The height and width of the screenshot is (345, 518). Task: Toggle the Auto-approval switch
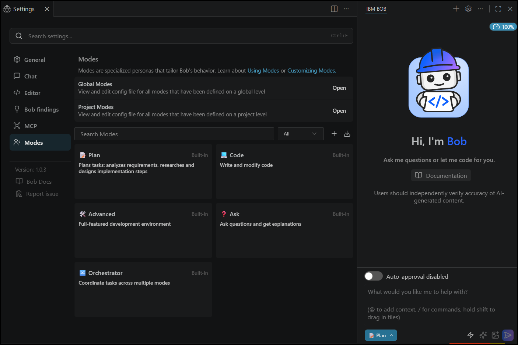pos(373,276)
